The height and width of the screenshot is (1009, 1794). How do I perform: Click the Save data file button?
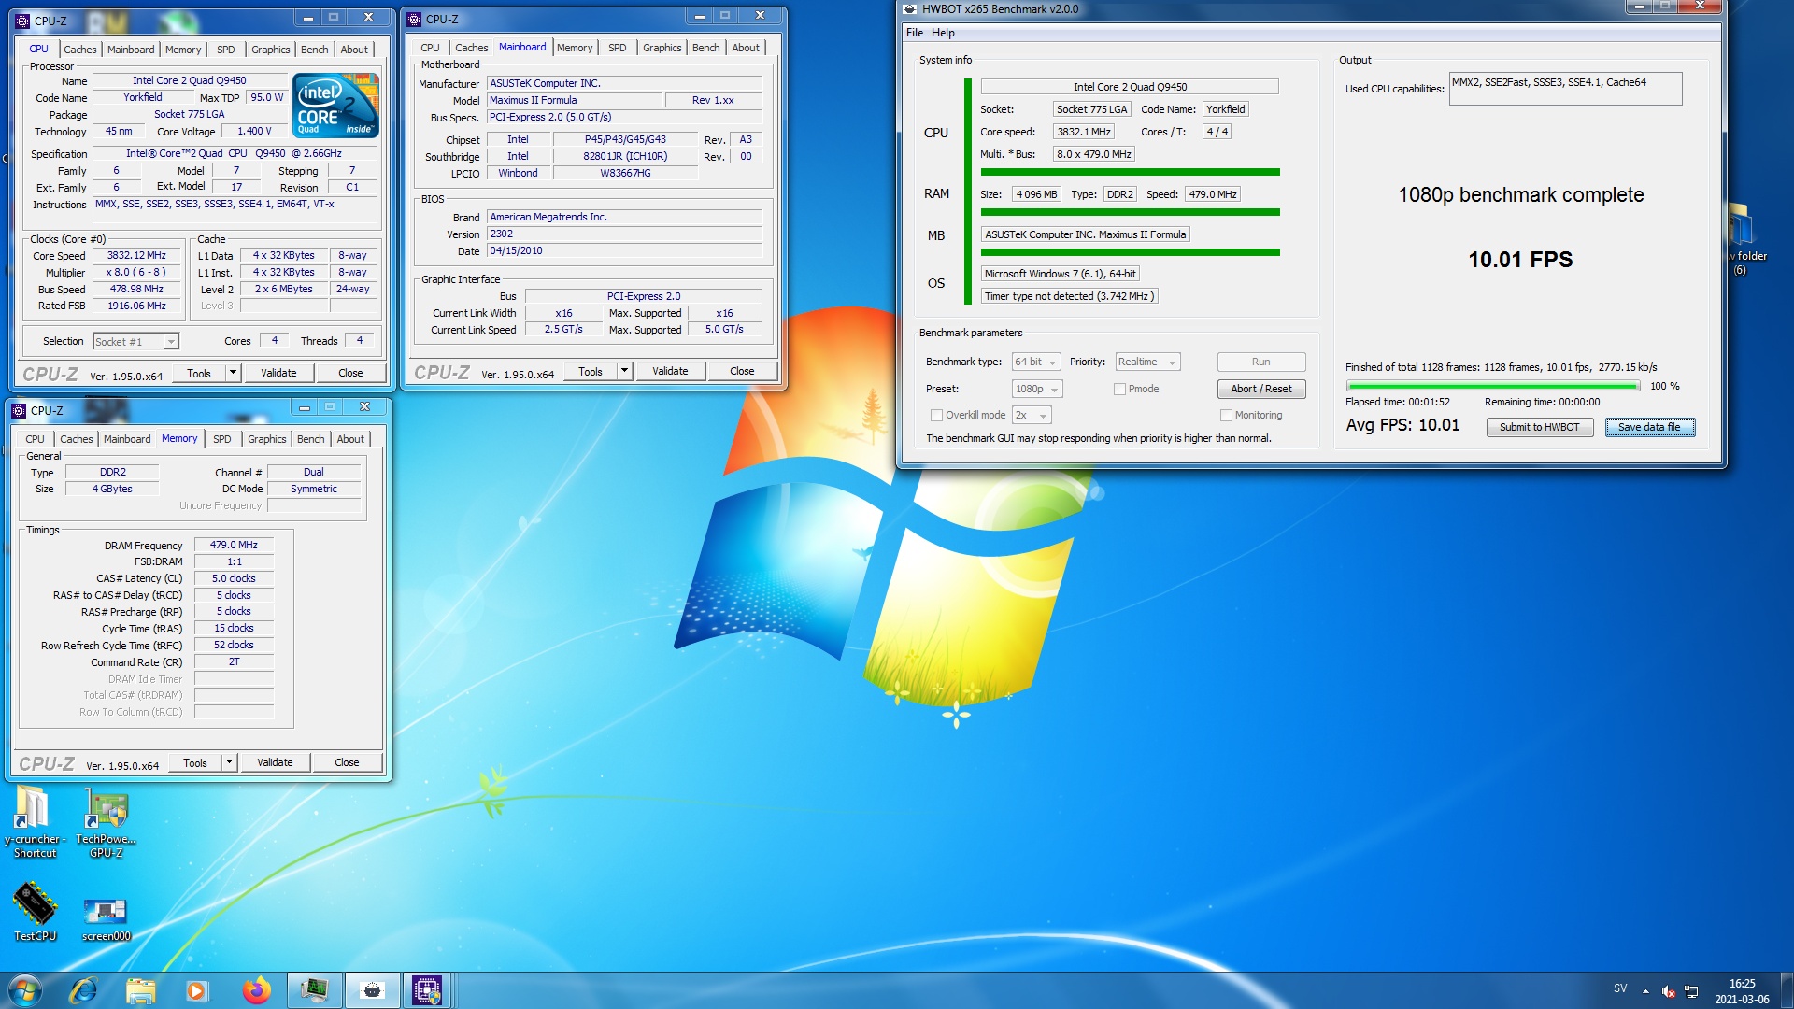click(x=1649, y=428)
